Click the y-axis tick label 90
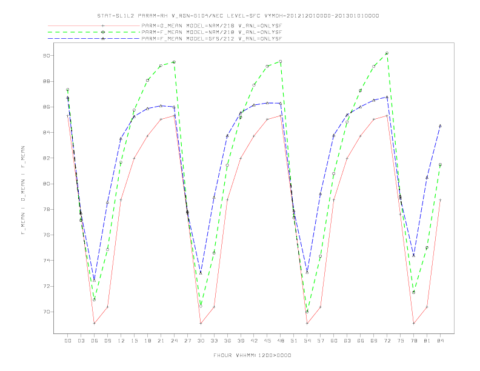The height and width of the screenshot is (371, 480). tap(46, 56)
